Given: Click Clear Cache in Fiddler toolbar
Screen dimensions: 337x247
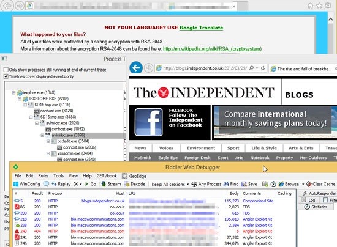Looking at the screenshot, I should (x=320, y=184).
